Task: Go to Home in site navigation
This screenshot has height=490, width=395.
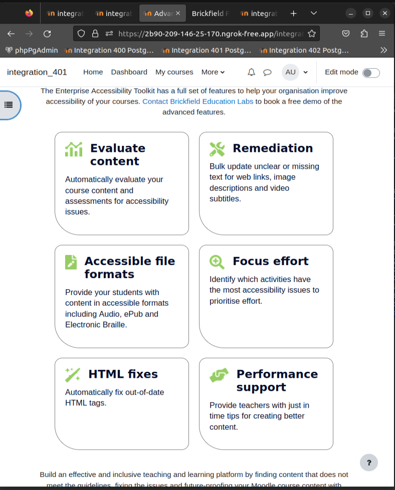Action: (93, 72)
